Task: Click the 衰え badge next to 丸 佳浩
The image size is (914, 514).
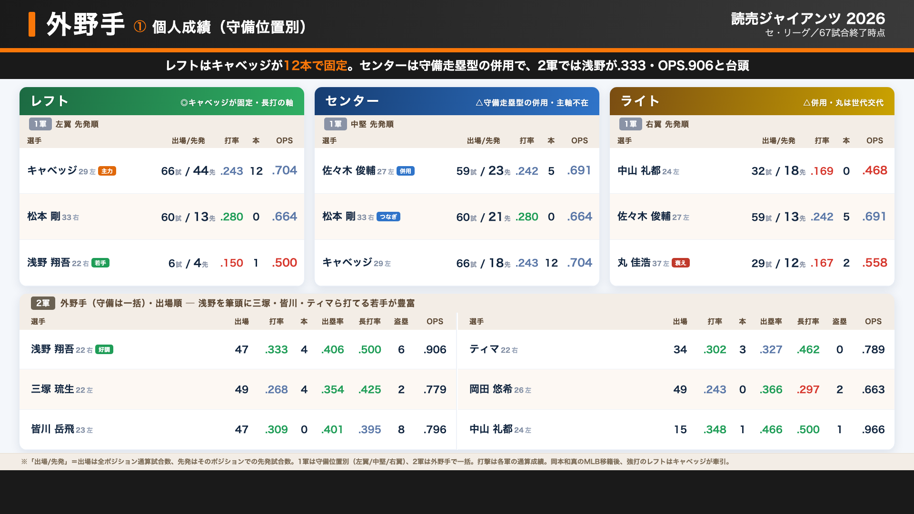Action: (x=681, y=263)
